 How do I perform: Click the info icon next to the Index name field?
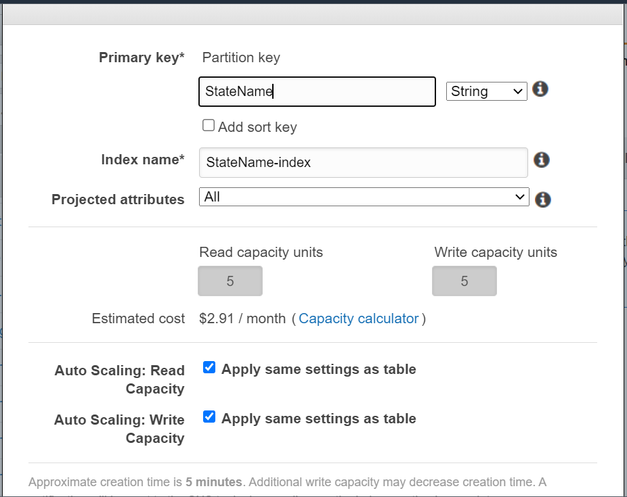click(x=542, y=160)
